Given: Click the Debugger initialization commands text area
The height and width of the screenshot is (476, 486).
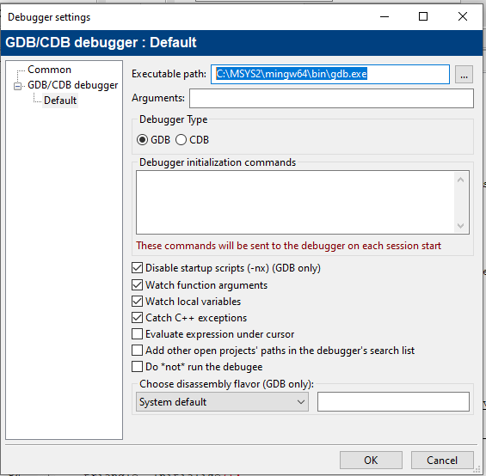Looking at the screenshot, I should point(296,202).
